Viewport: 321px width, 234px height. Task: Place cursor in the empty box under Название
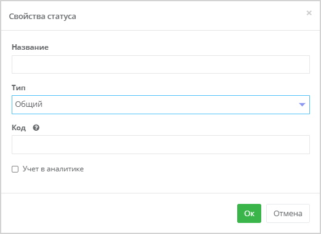coord(161,64)
